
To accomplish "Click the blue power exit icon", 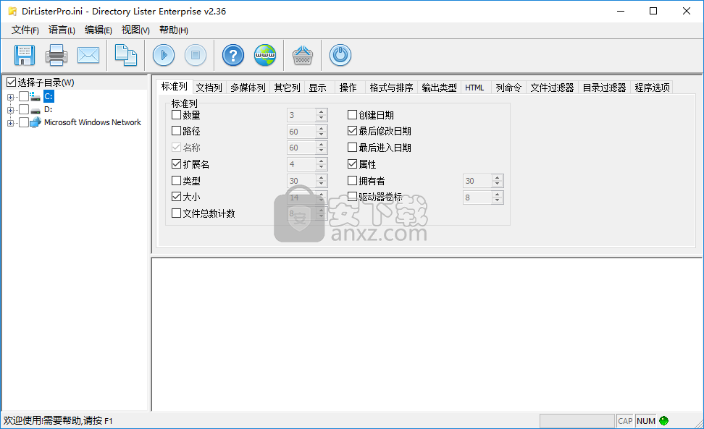I will [340, 55].
